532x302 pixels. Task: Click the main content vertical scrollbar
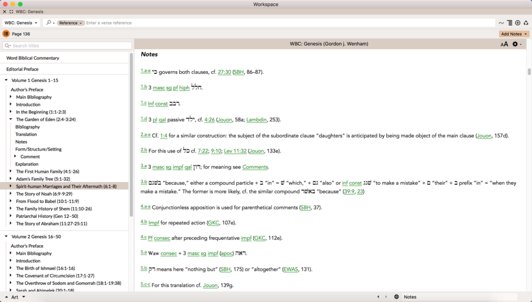[529, 72]
